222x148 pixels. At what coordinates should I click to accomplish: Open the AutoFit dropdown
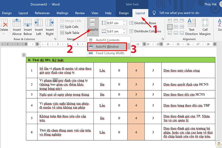coord(93,27)
